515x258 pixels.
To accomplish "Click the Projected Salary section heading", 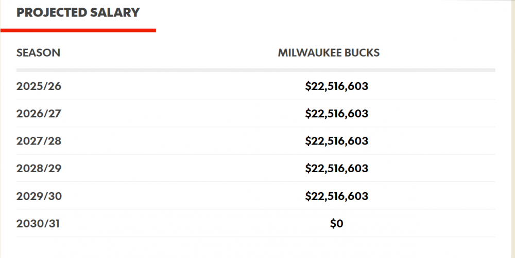I will [x=78, y=13].
